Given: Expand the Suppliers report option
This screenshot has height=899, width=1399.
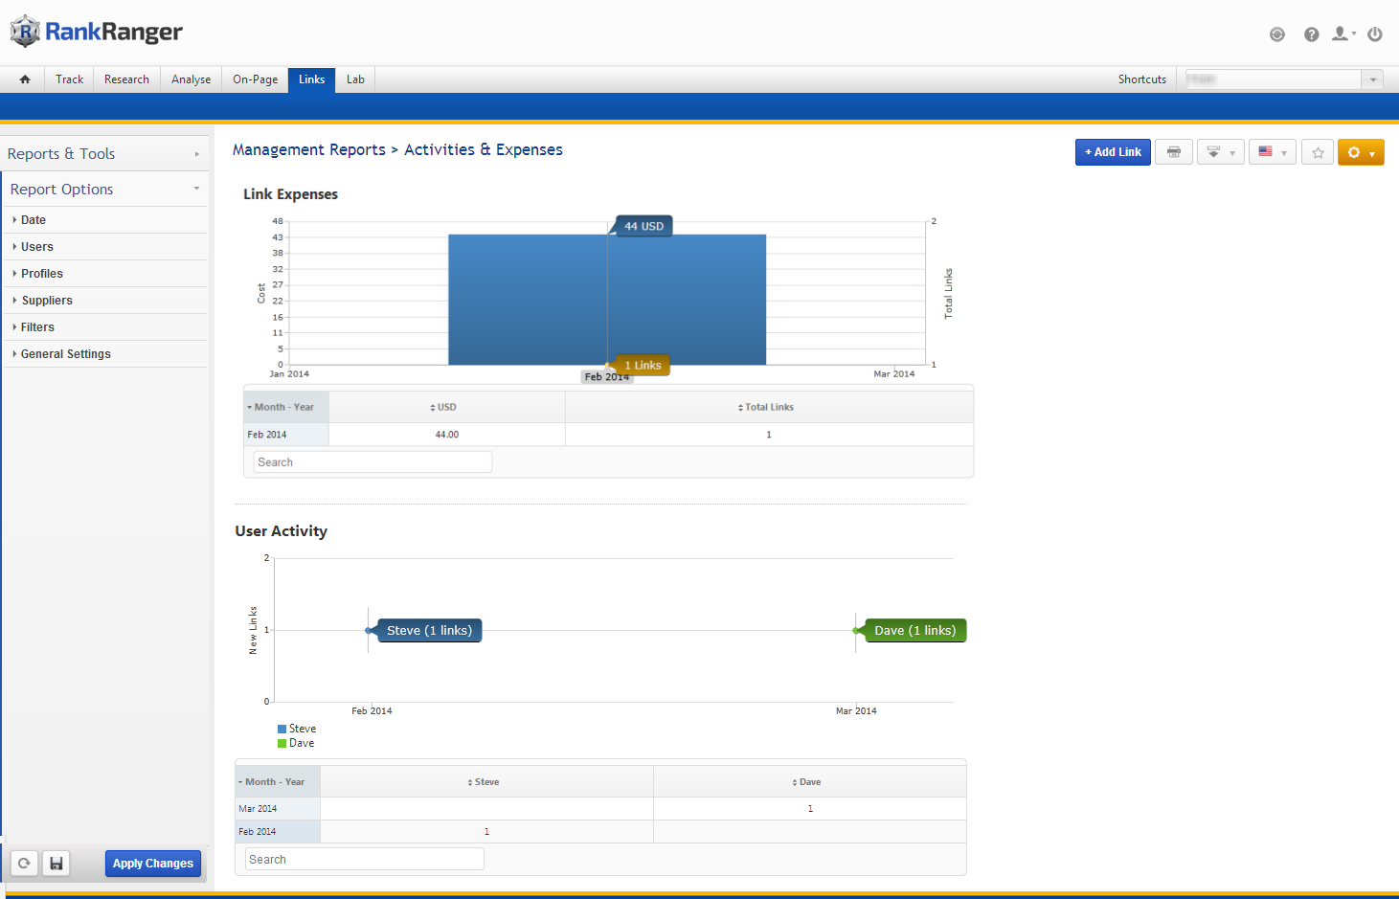Looking at the screenshot, I should tap(47, 301).
